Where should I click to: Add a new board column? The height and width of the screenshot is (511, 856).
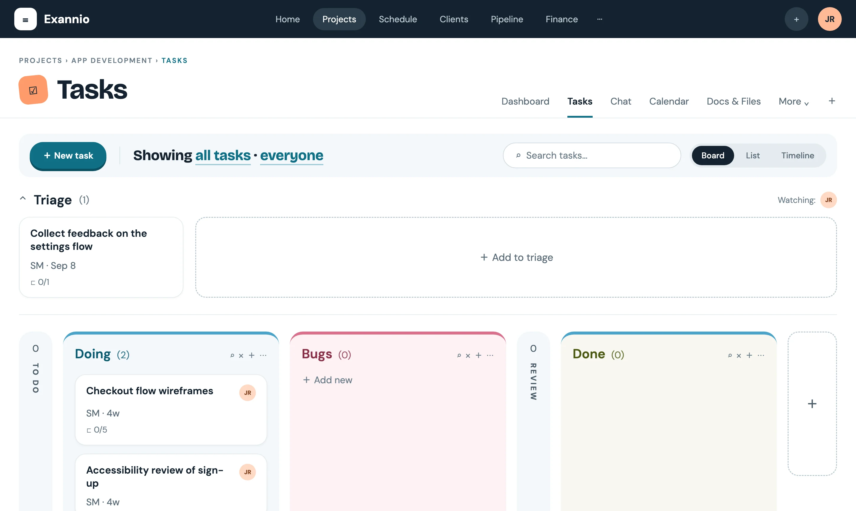click(812, 403)
